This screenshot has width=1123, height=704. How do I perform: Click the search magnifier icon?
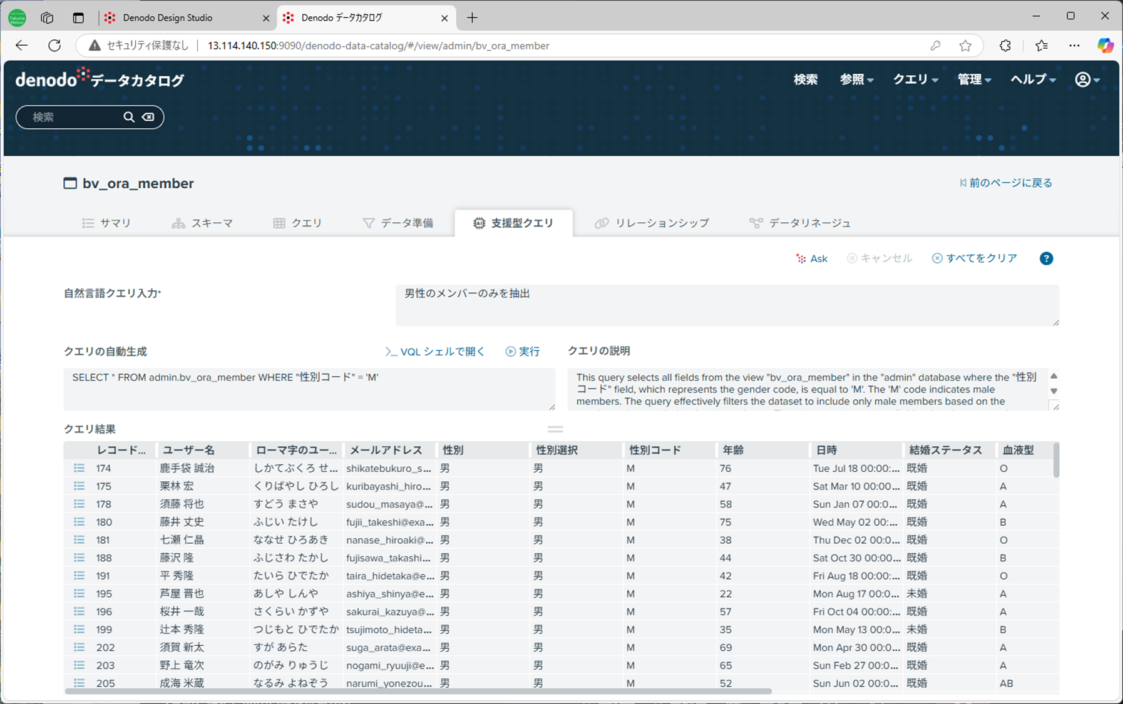128,117
